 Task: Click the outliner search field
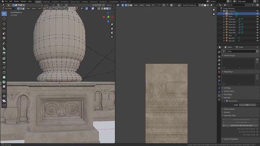tap(238, 5)
